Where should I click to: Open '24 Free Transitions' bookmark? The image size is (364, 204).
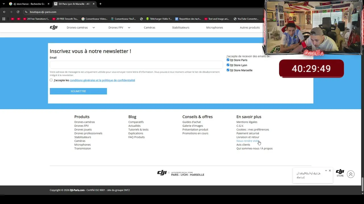36,19
